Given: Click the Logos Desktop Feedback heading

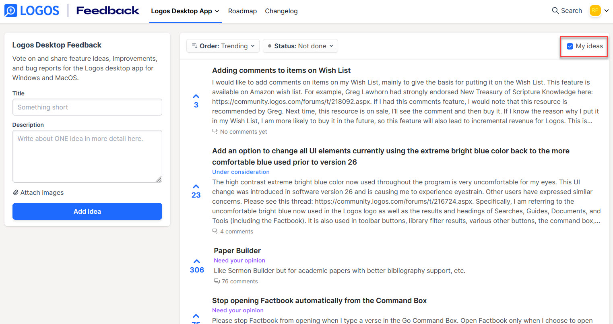Looking at the screenshot, I should pos(57,45).
